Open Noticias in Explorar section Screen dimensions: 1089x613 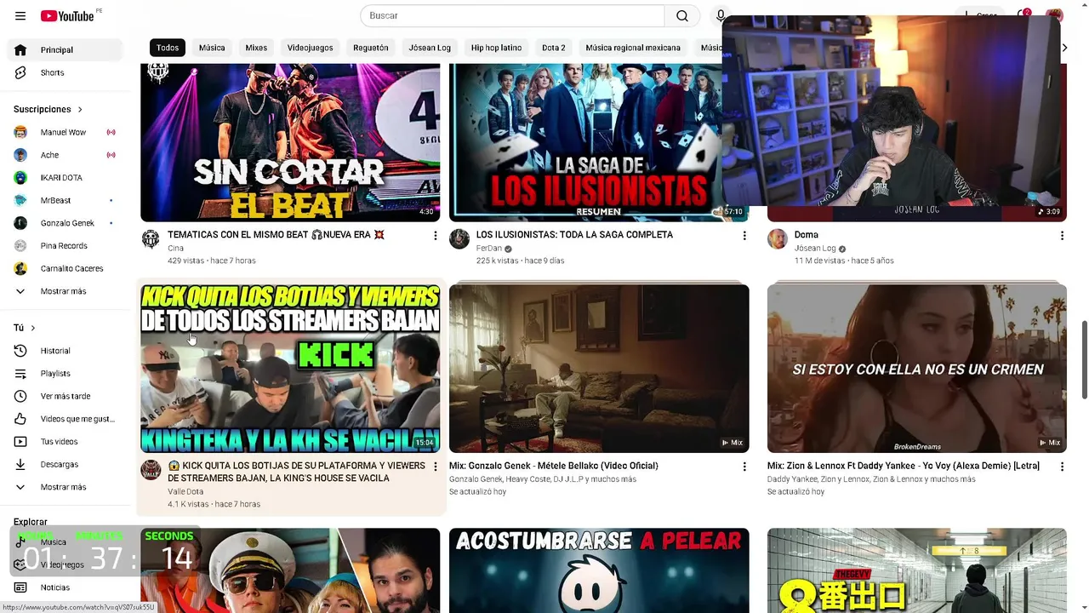pos(64,587)
